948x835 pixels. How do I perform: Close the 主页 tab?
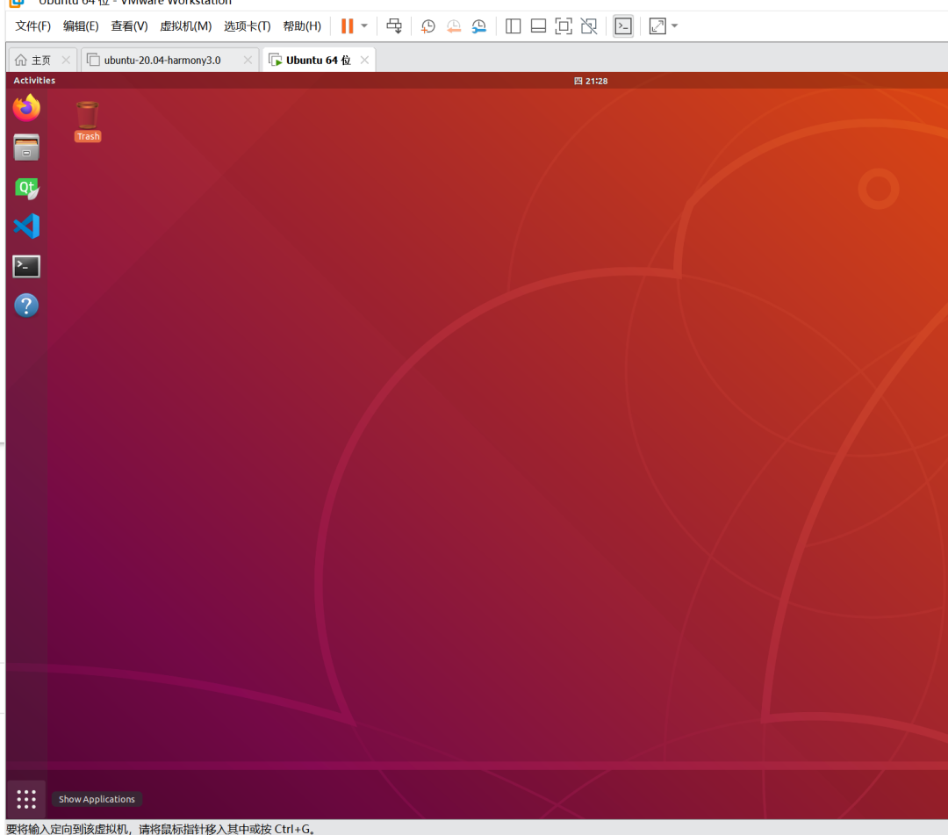pyautogui.click(x=66, y=60)
